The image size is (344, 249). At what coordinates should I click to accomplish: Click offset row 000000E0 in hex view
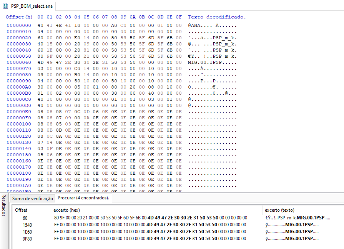click(19, 112)
